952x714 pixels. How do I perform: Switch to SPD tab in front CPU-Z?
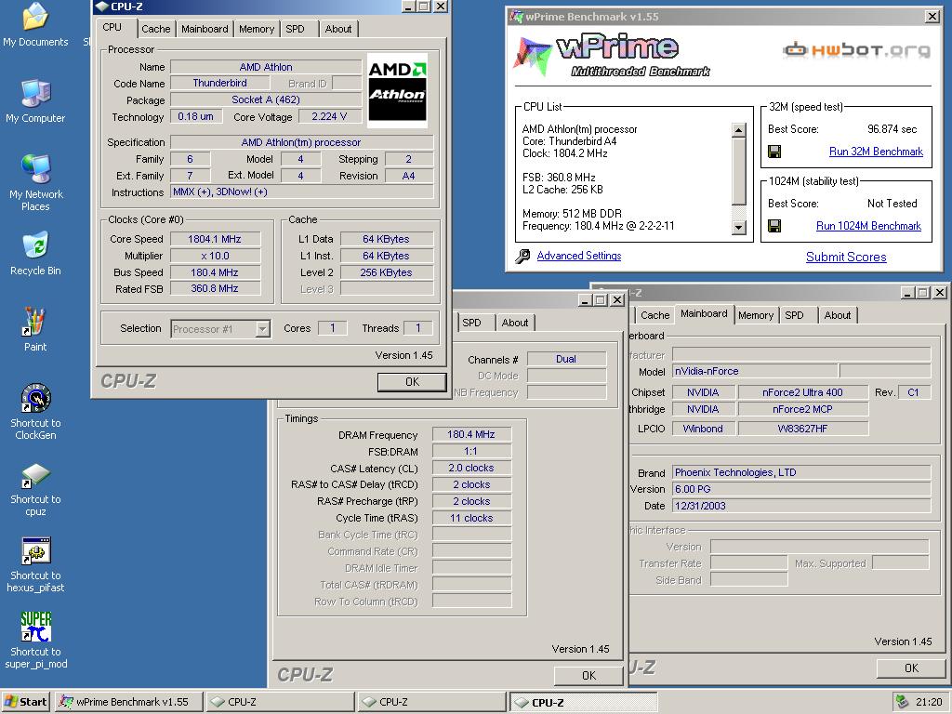(295, 29)
